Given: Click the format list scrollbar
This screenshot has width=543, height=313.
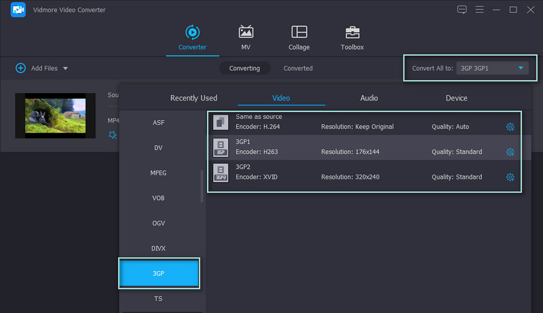Looking at the screenshot, I should click(x=202, y=187).
